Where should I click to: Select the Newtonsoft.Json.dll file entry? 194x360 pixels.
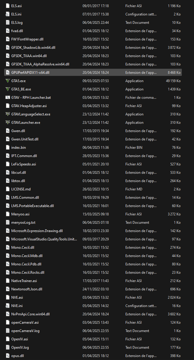(27, 289)
